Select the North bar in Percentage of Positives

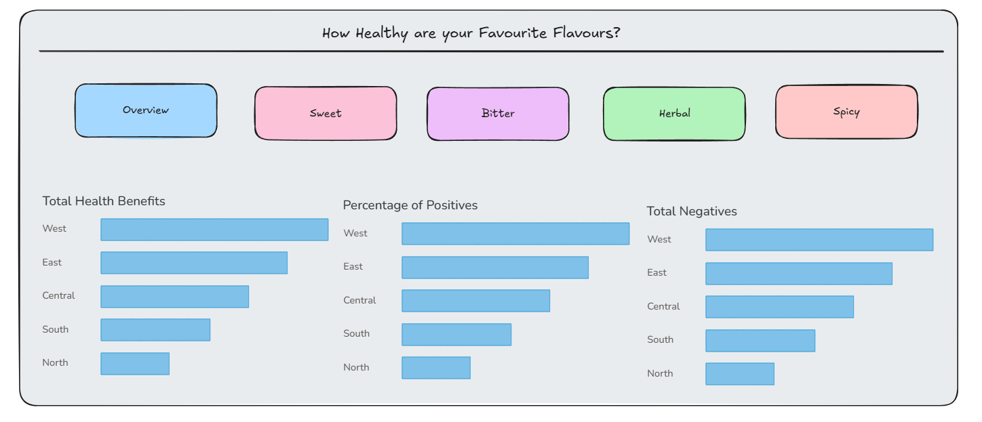(436, 368)
